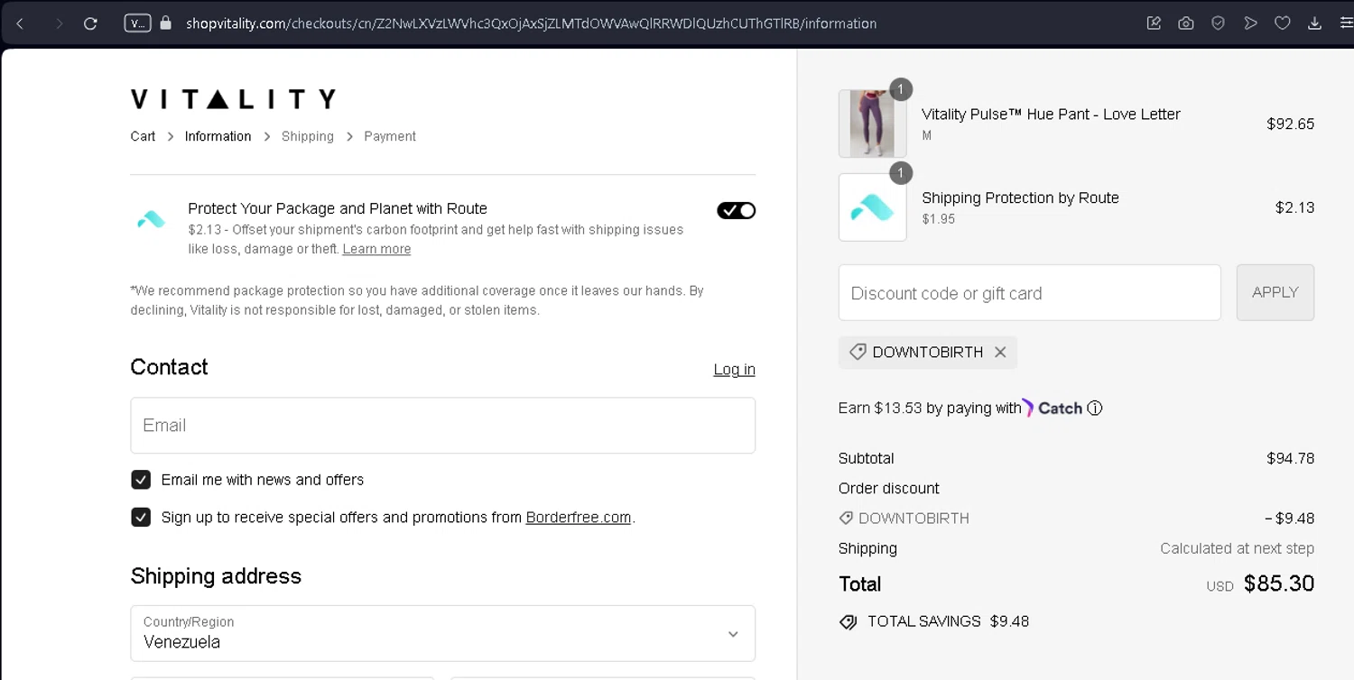Viewport: 1354px width, 680px height.
Task: Remove the DOWNTOBIRTH discount code tag
Action: point(1000,353)
